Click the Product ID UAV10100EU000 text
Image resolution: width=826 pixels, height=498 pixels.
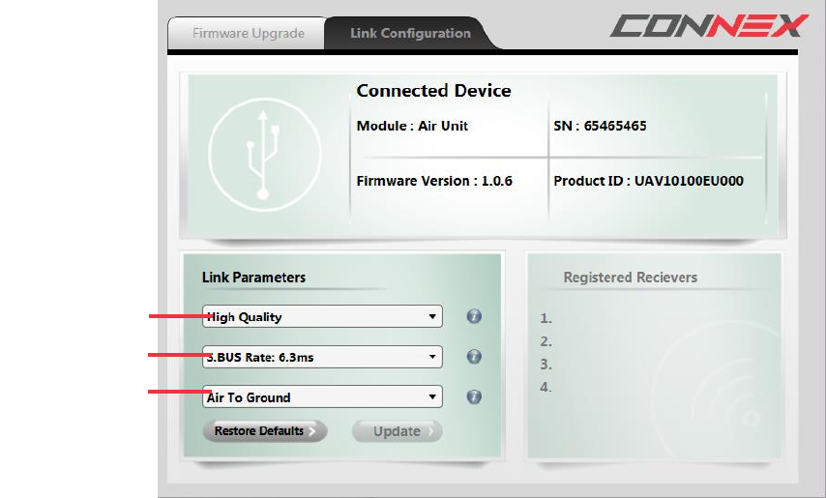click(648, 181)
